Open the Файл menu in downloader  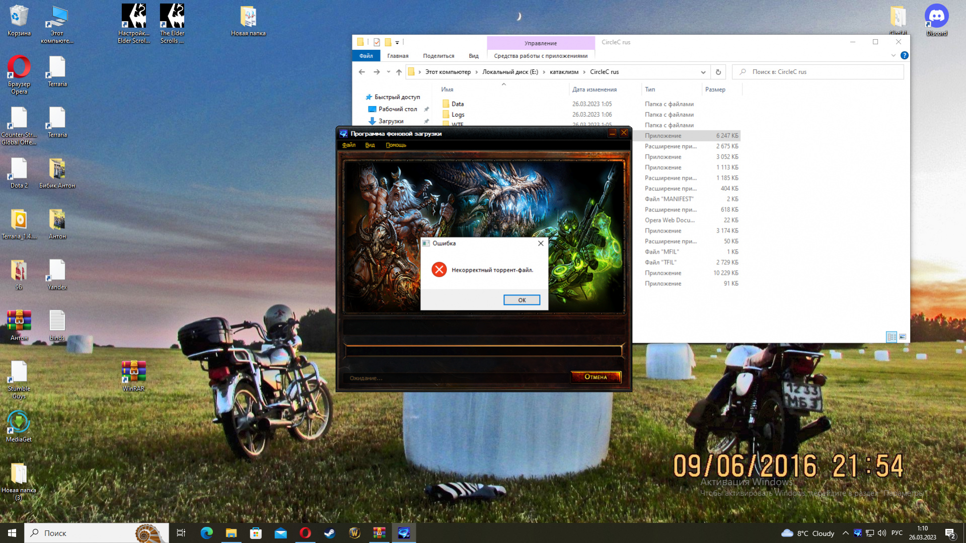[x=348, y=145]
